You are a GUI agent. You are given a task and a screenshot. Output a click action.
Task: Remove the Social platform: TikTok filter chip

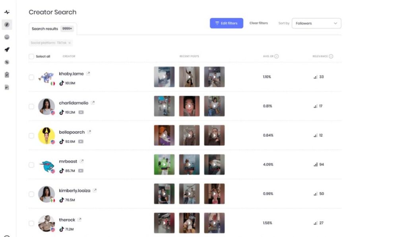[x=70, y=43]
